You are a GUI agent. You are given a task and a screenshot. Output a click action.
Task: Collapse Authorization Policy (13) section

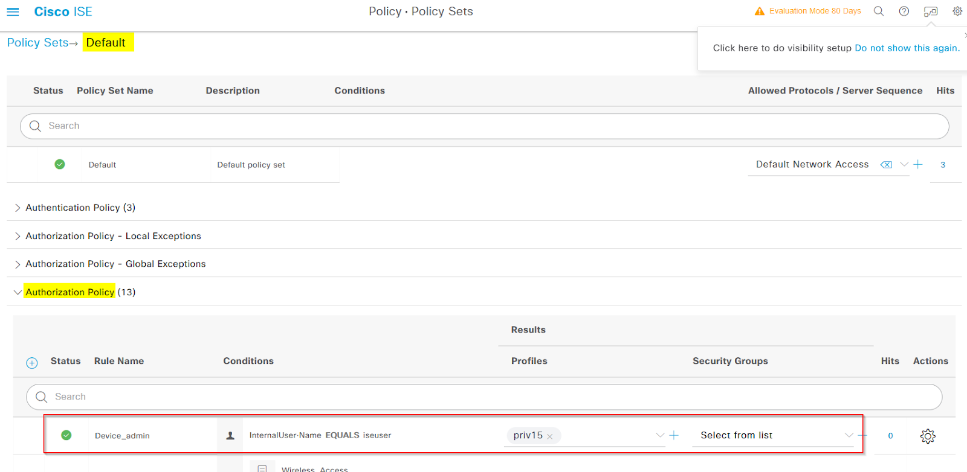click(x=18, y=292)
